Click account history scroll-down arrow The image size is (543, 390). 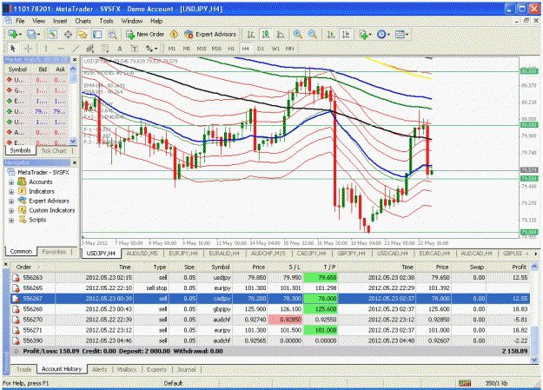coord(534,360)
